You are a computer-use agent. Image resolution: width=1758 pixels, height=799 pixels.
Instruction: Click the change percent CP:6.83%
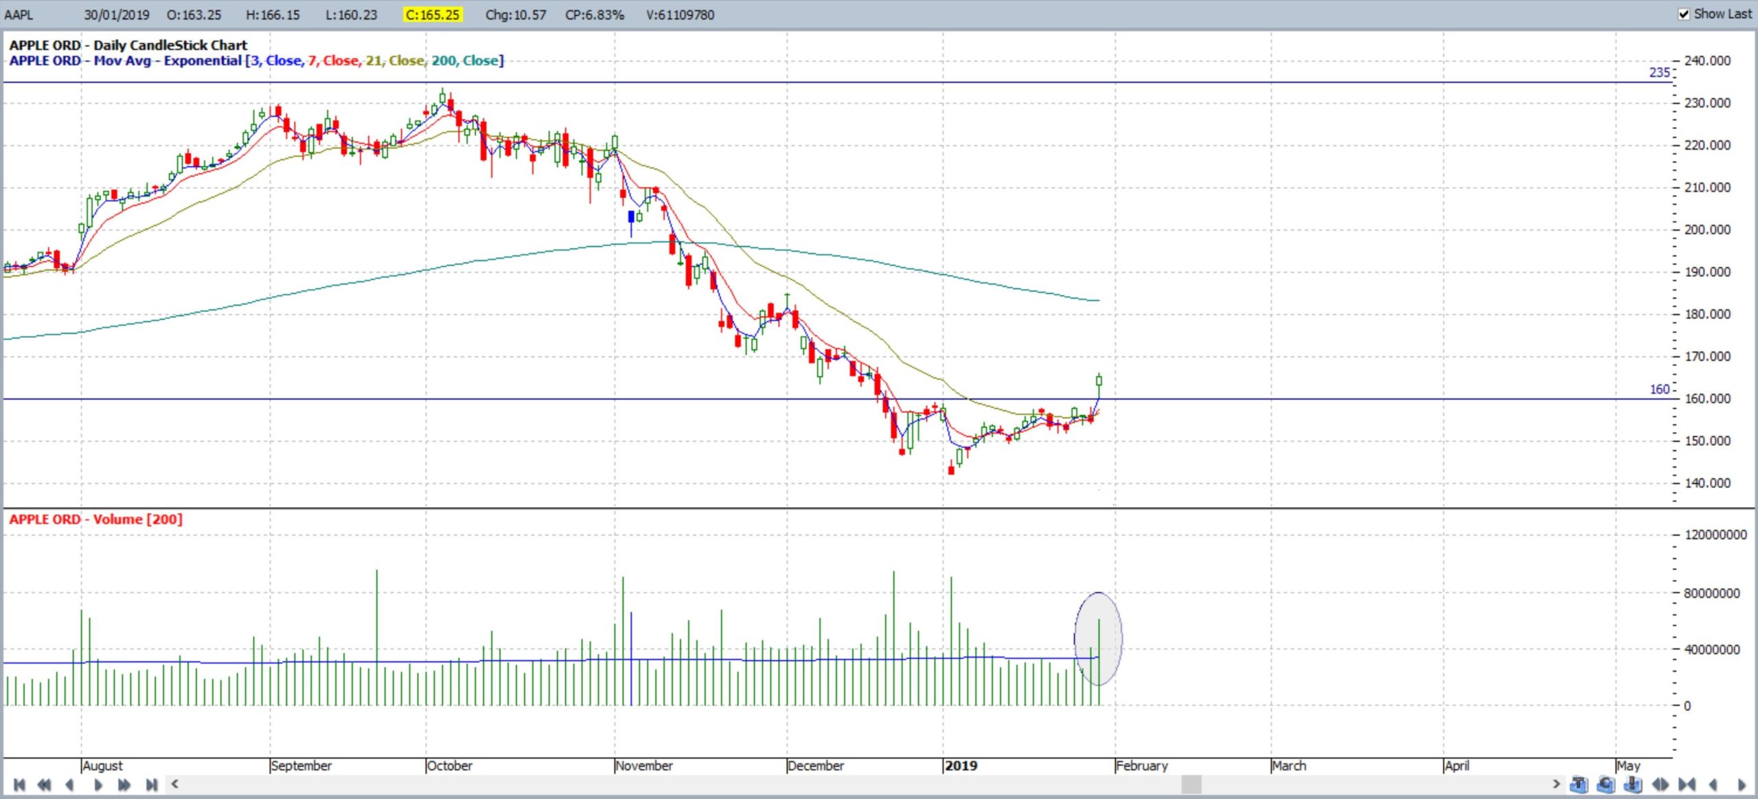(x=595, y=14)
